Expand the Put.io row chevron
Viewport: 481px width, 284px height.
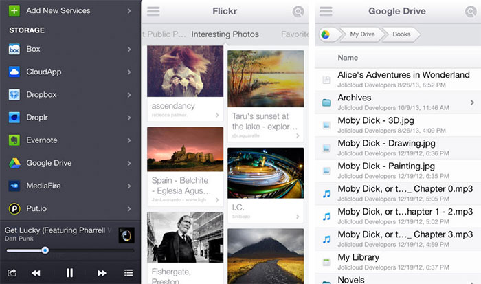pos(129,209)
